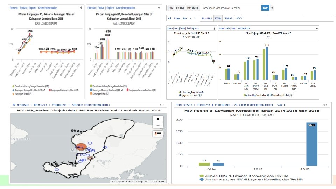Click Explore on the HIV Positif chart panel
Screen dimensions: 336x189
click(x=222, y=105)
